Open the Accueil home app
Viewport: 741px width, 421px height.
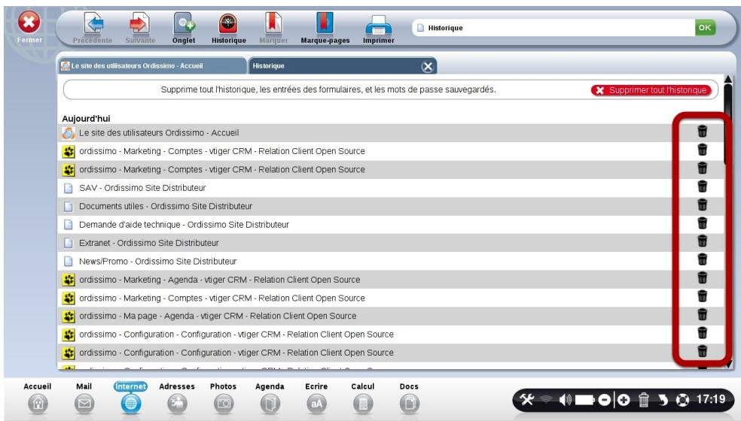point(38,404)
